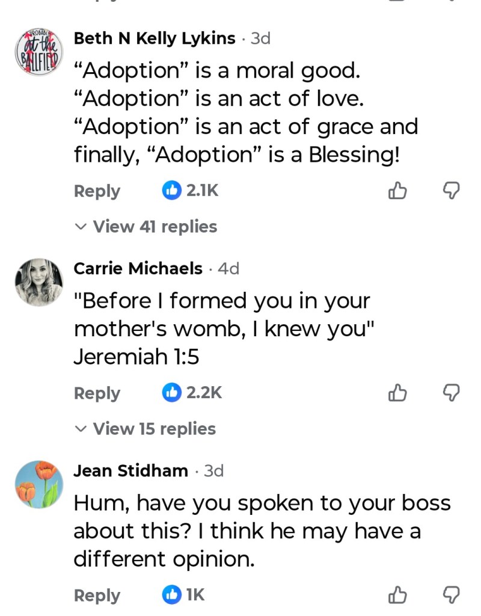Reply to Carrie Michaels' comment
Viewport: 481px width, 616px height.
click(x=97, y=393)
